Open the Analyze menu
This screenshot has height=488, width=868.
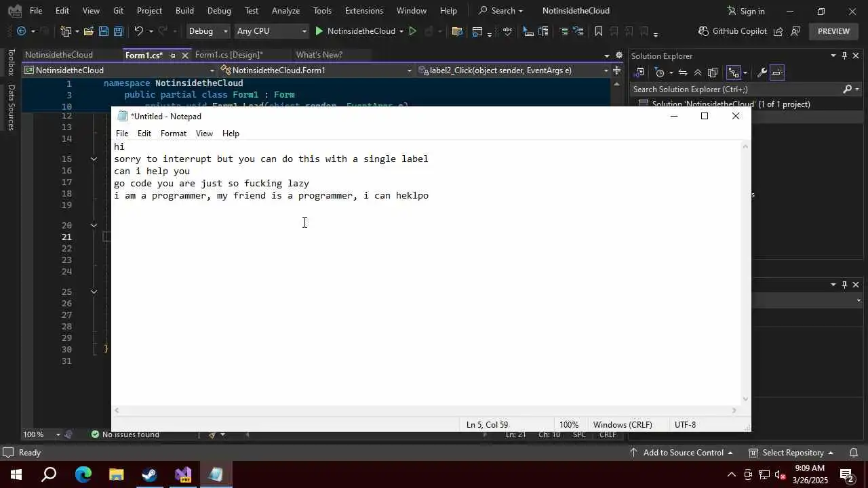pyautogui.click(x=285, y=11)
